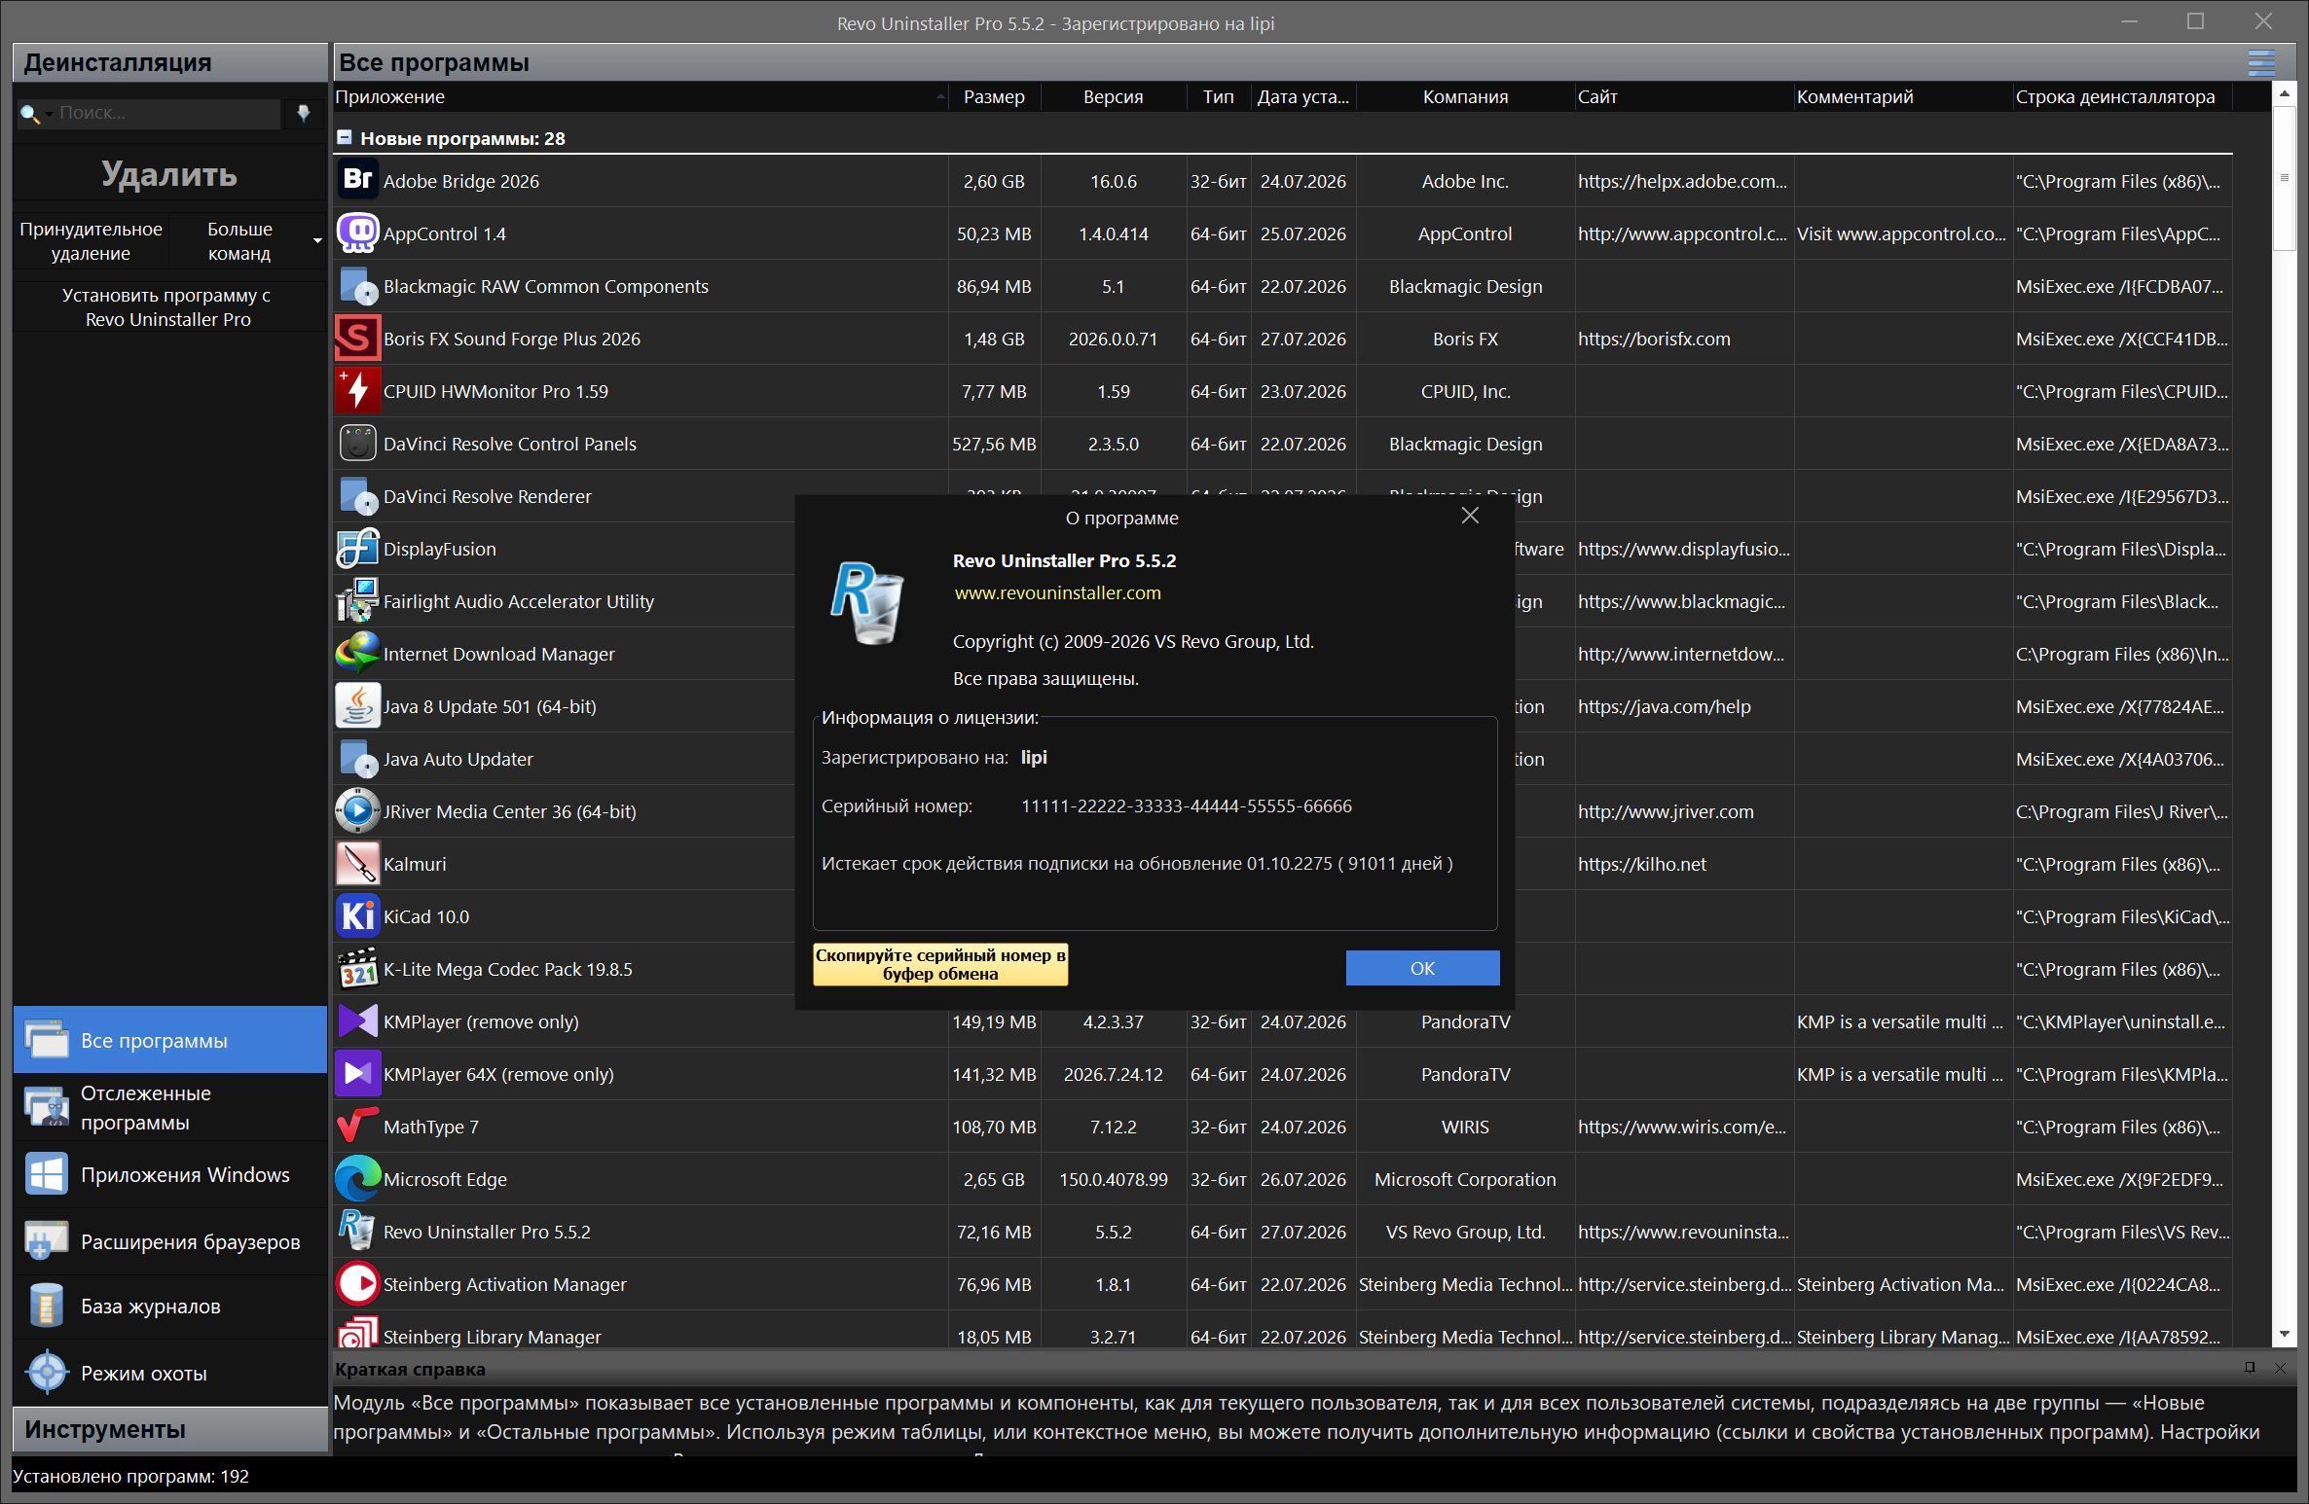Pin the Краткая справка help panel
This screenshot has height=1504, width=2309.
2250,1368
